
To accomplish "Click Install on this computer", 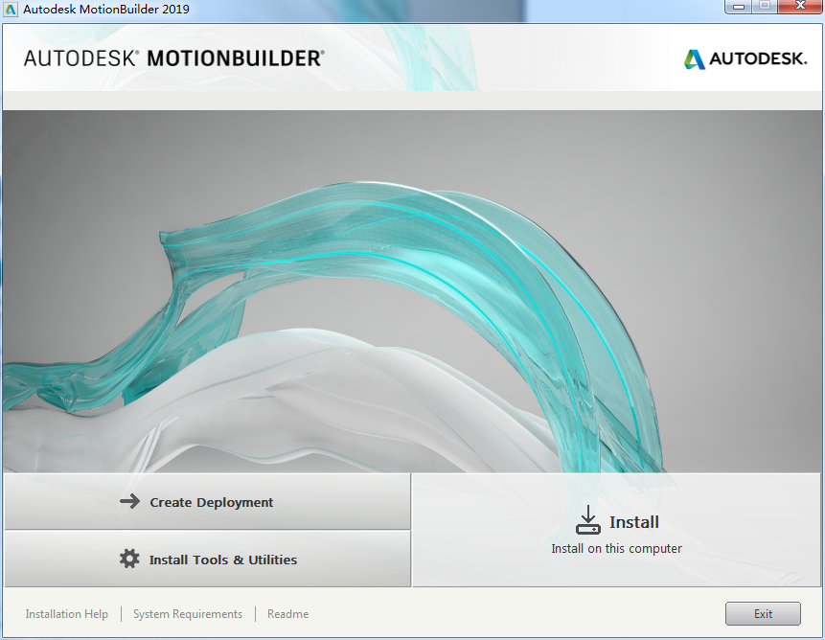I will (617, 530).
